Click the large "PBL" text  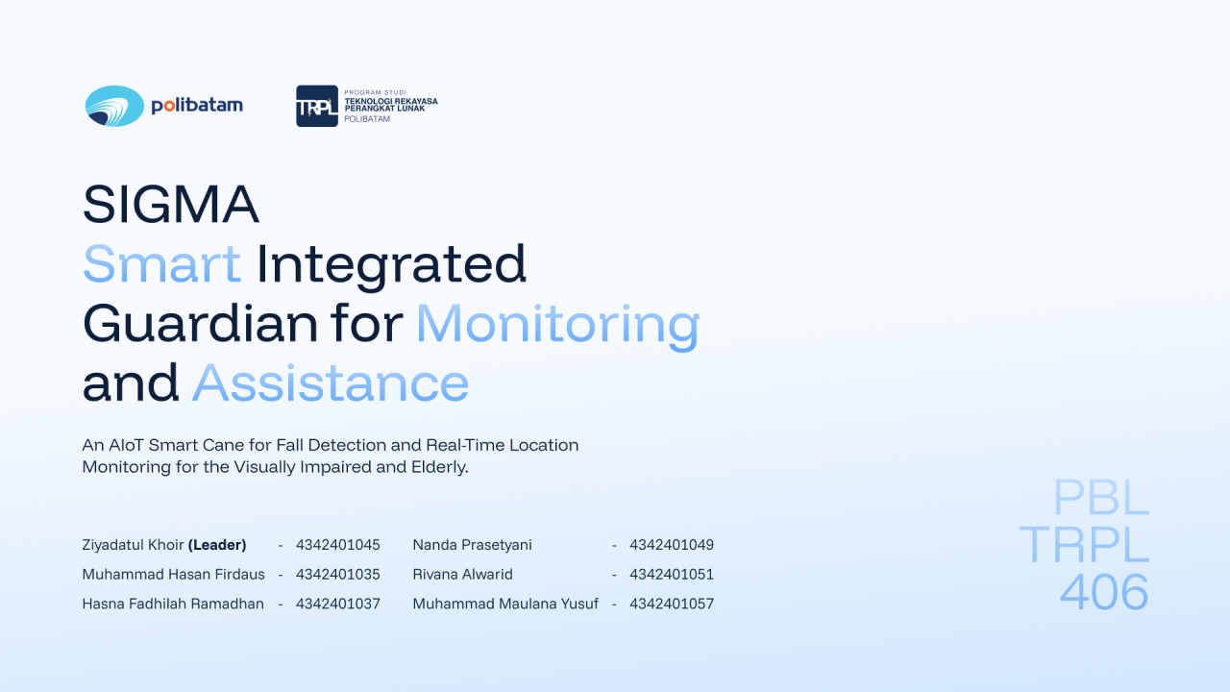(1101, 498)
